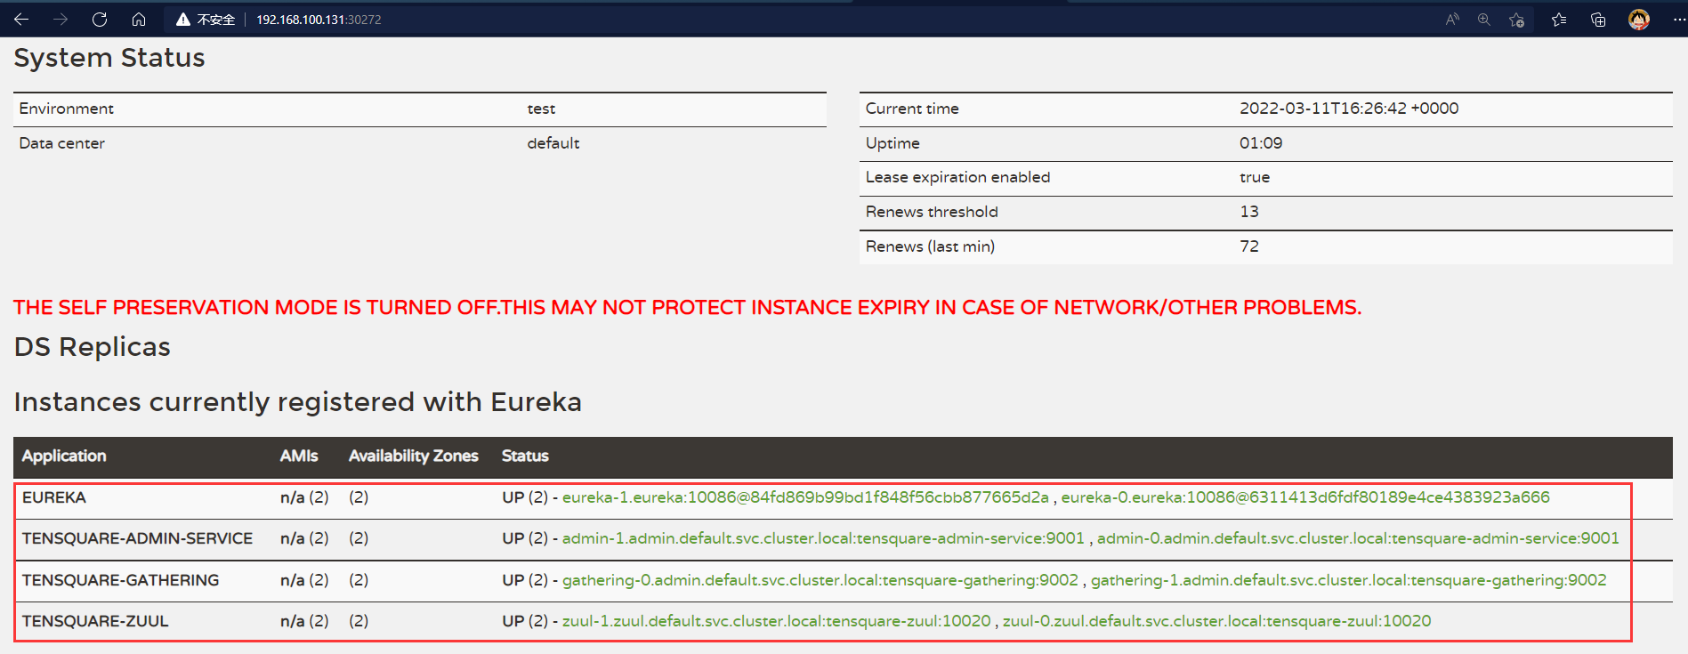The width and height of the screenshot is (1688, 654).
Task: Open gathering-0 tensquare-gathering:9002 link
Action: 820,580
